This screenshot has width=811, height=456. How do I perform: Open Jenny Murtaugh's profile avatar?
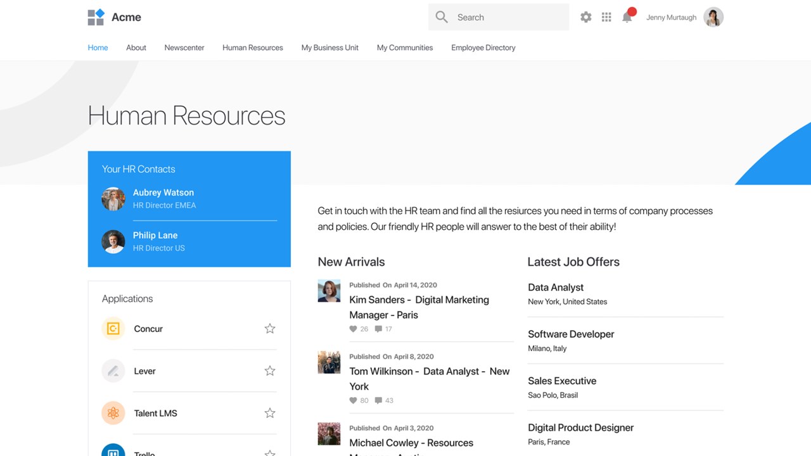(x=713, y=17)
